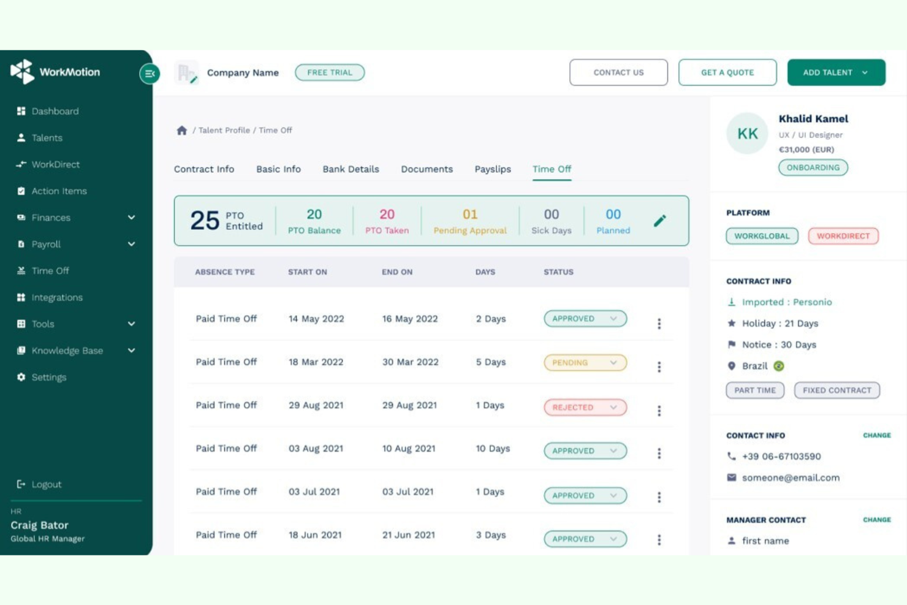Image resolution: width=907 pixels, height=605 pixels.
Task: Change status dropdown of the Pending request
Action: pos(585,363)
